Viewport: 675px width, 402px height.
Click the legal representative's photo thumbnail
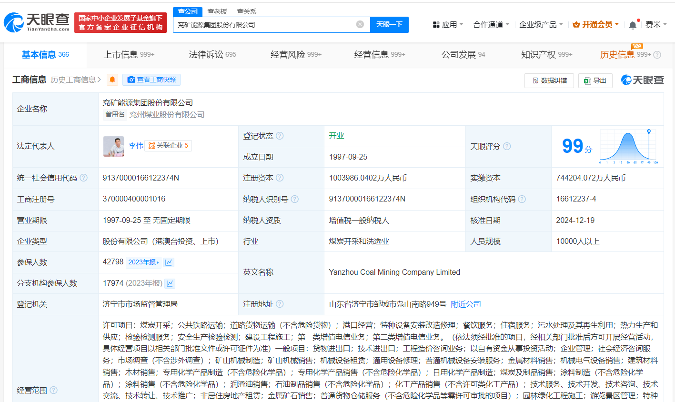coord(113,146)
